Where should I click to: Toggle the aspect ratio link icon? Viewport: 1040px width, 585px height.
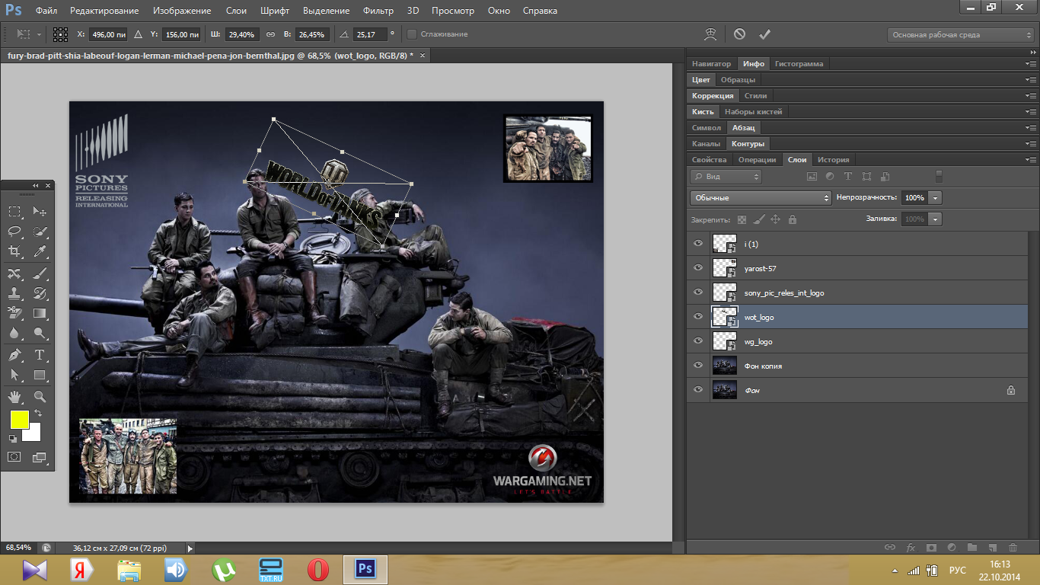click(x=270, y=34)
